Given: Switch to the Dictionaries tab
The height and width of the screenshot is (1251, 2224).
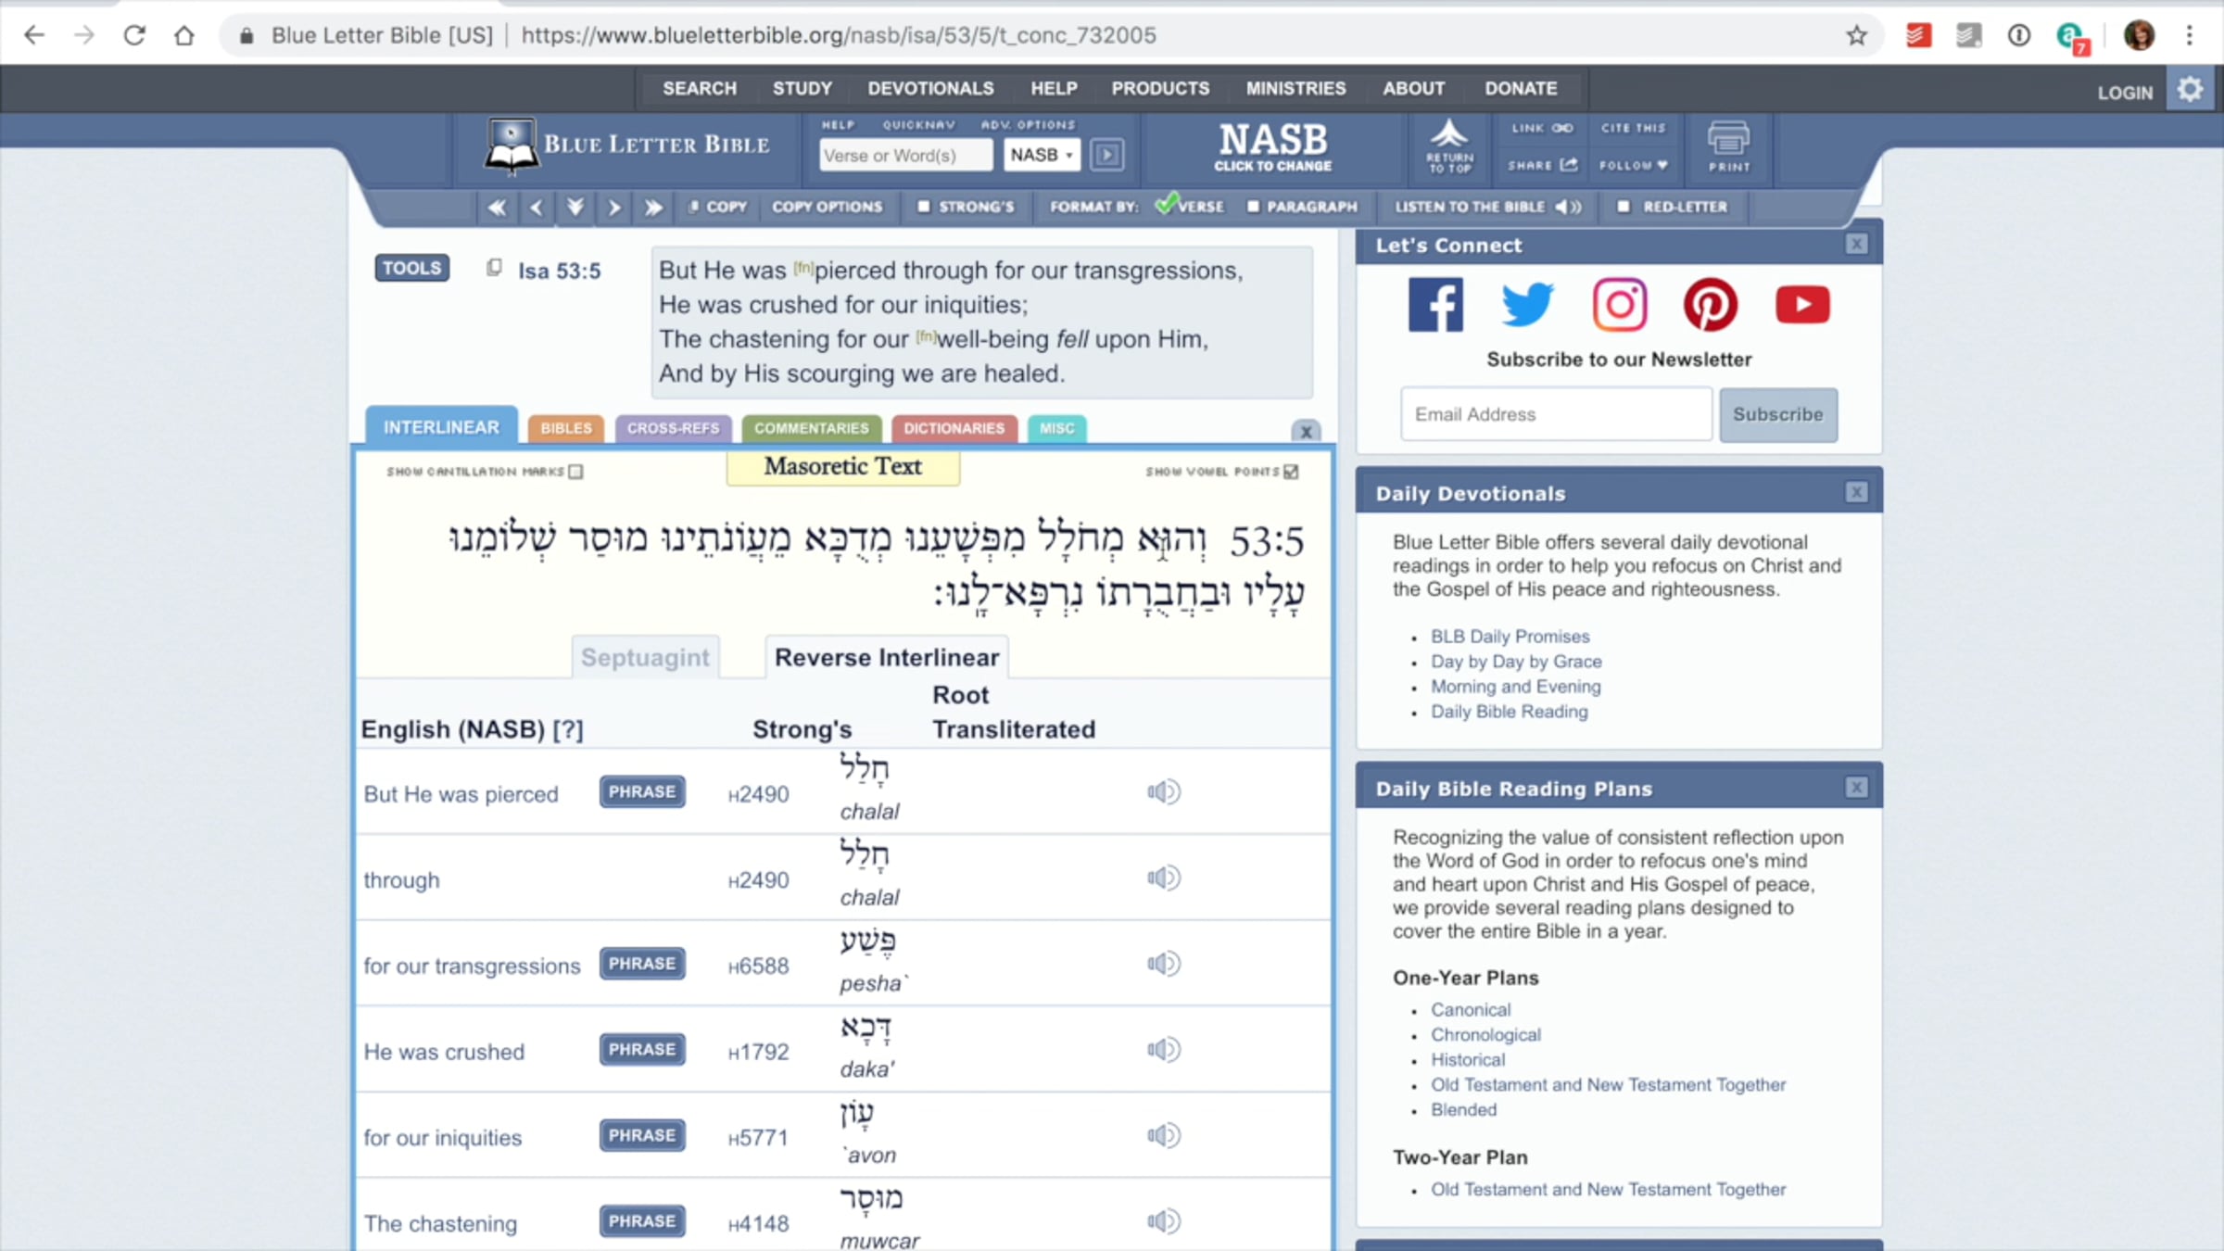Looking at the screenshot, I should pyautogui.click(x=954, y=428).
